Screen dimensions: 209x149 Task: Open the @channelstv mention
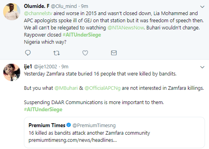click(x=38, y=14)
